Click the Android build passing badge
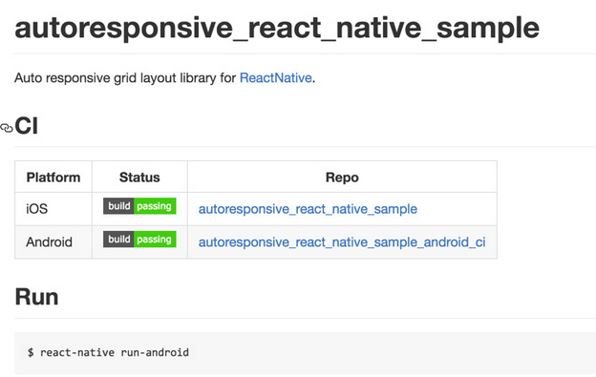This screenshot has height=377, width=596. (x=139, y=240)
